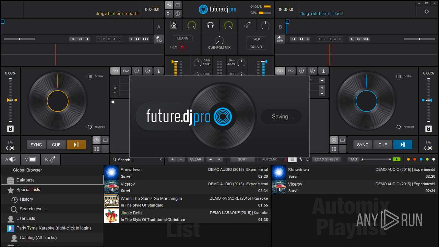Open loop tab 1 on deck A
The height and width of the screenshot is (247, 439).
coord(137,71)
